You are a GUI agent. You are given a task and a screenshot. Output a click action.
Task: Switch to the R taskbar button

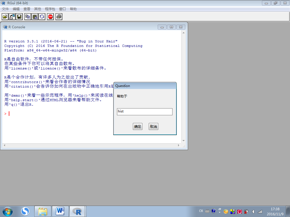[x=77, y=211]
